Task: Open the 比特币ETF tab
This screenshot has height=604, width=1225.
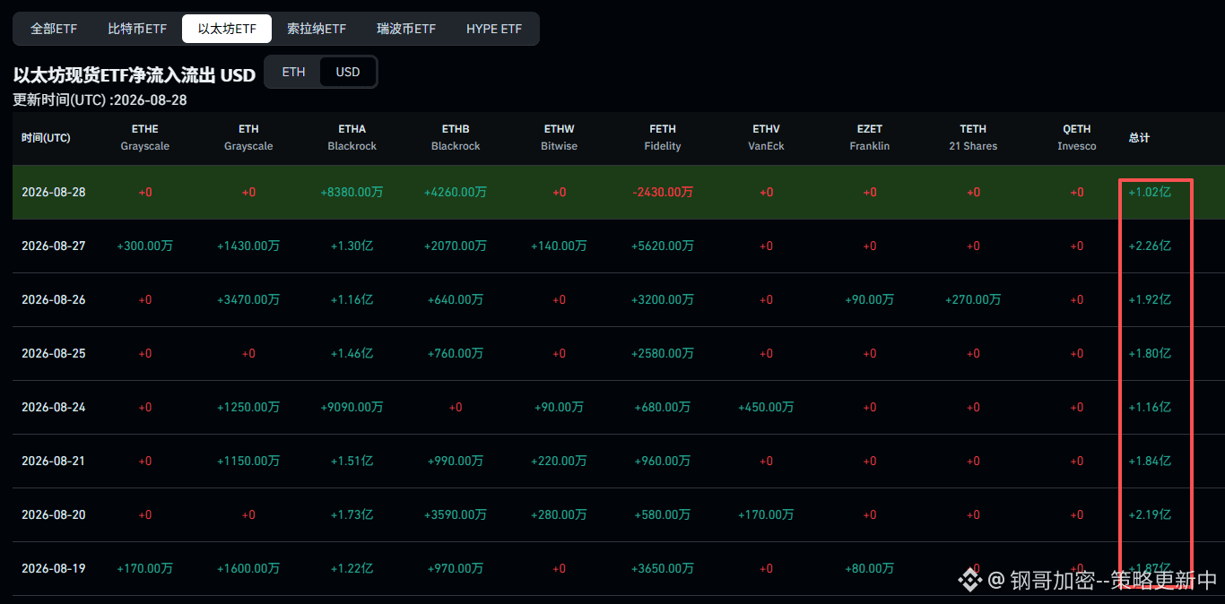Action: click(x=137, y=29)
